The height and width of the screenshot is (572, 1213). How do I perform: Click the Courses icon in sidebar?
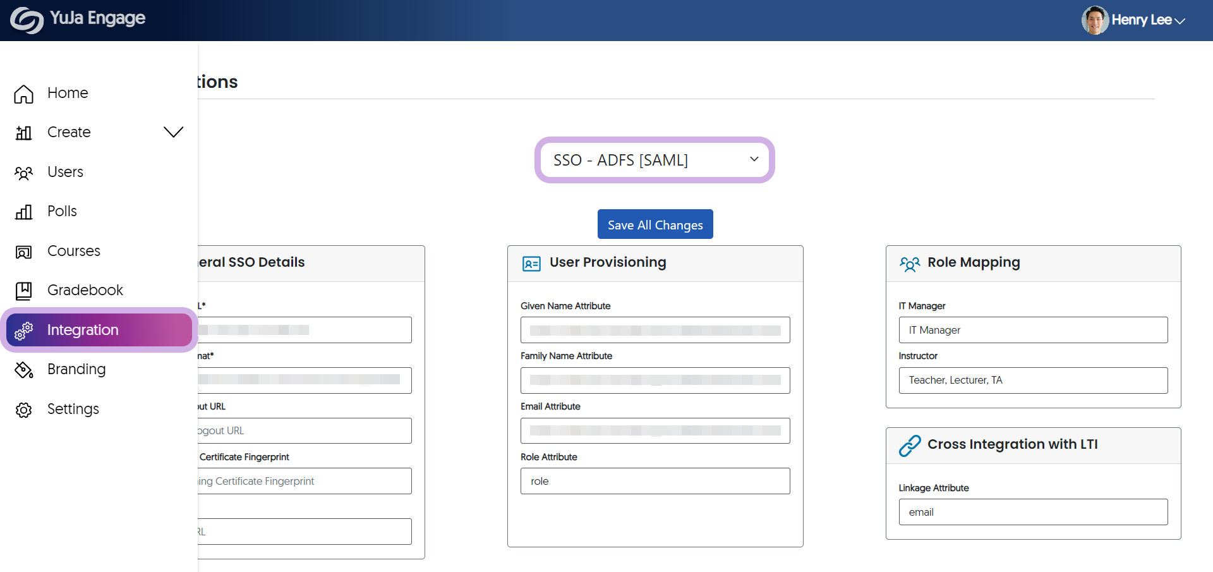pyautogui.click(x=24, y=252)
